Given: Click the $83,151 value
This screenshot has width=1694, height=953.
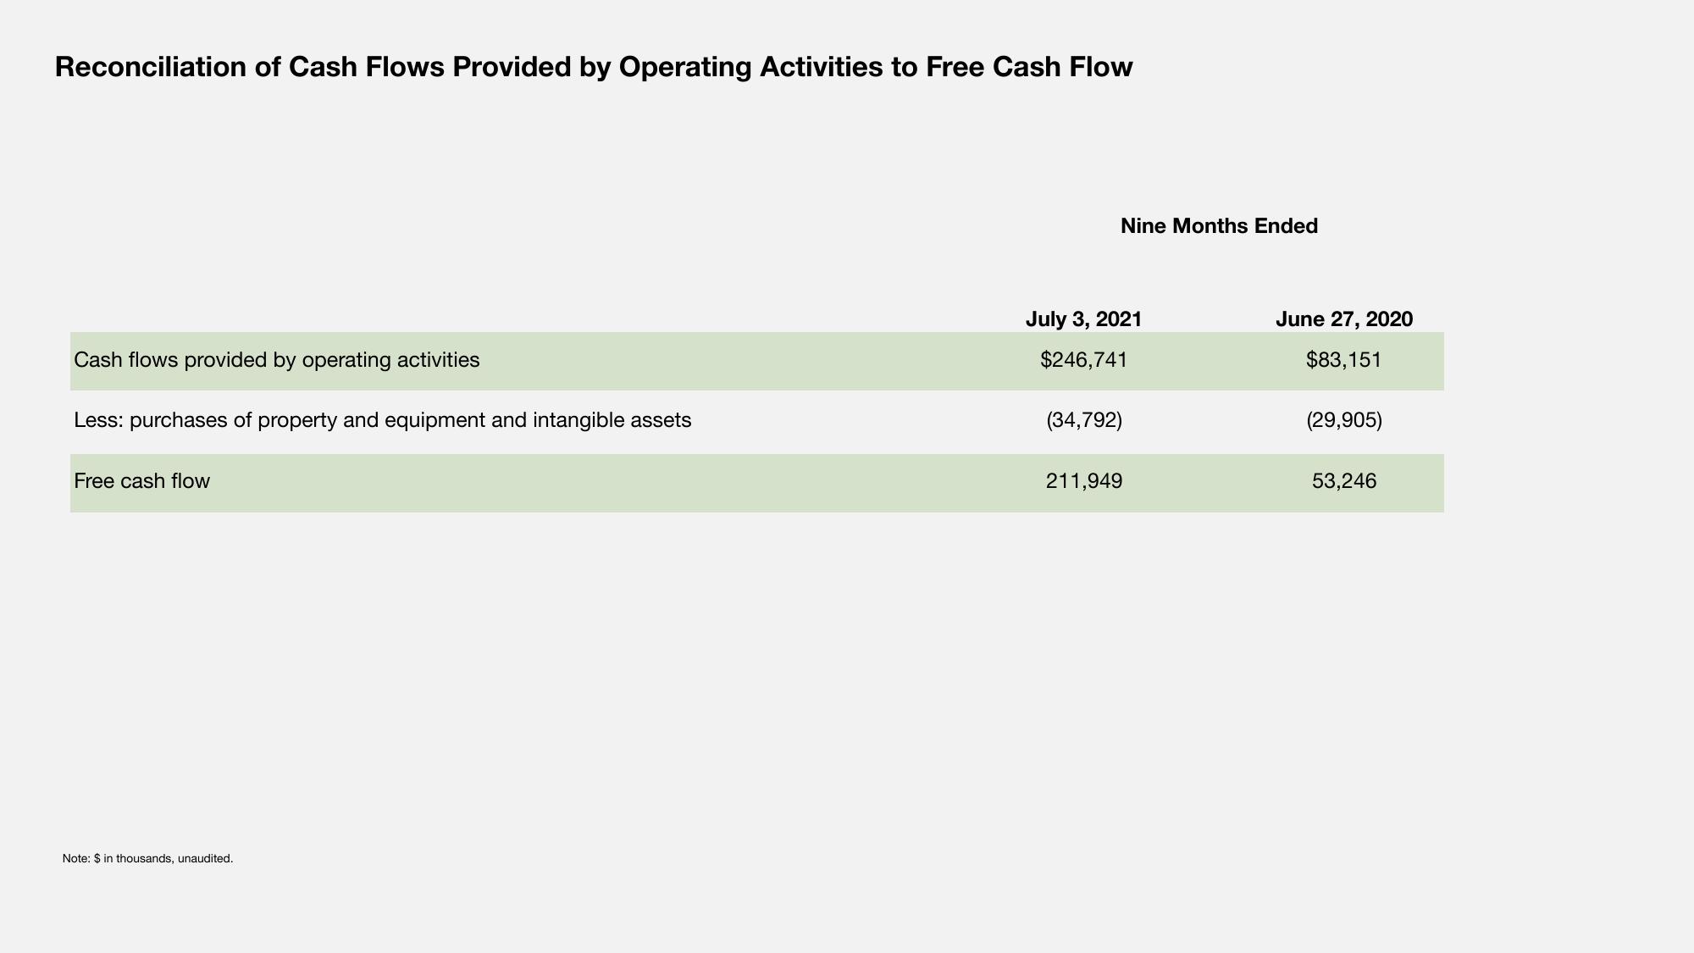Looking at the screenshot, I should (1343, 360).
